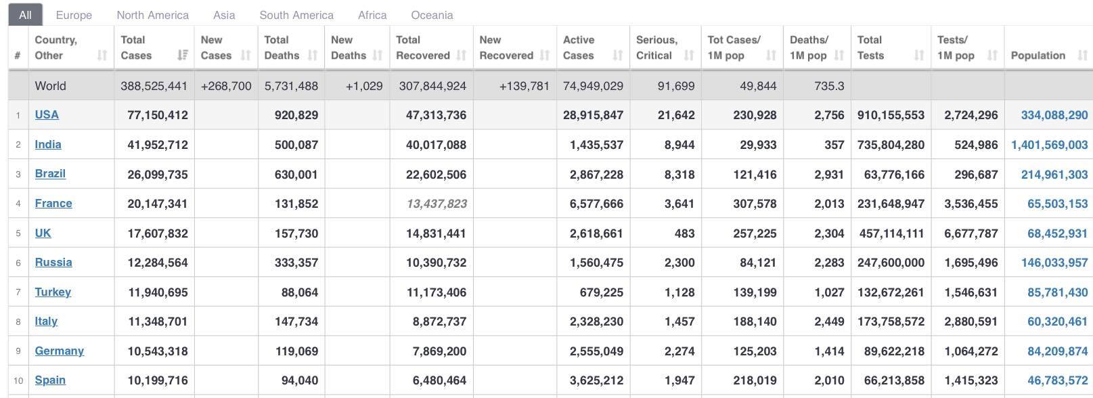Image resolution: width=1093 pixels, height=398 pixels.
Task: Sort by New Cases column icon
Action: click(246, 56)
